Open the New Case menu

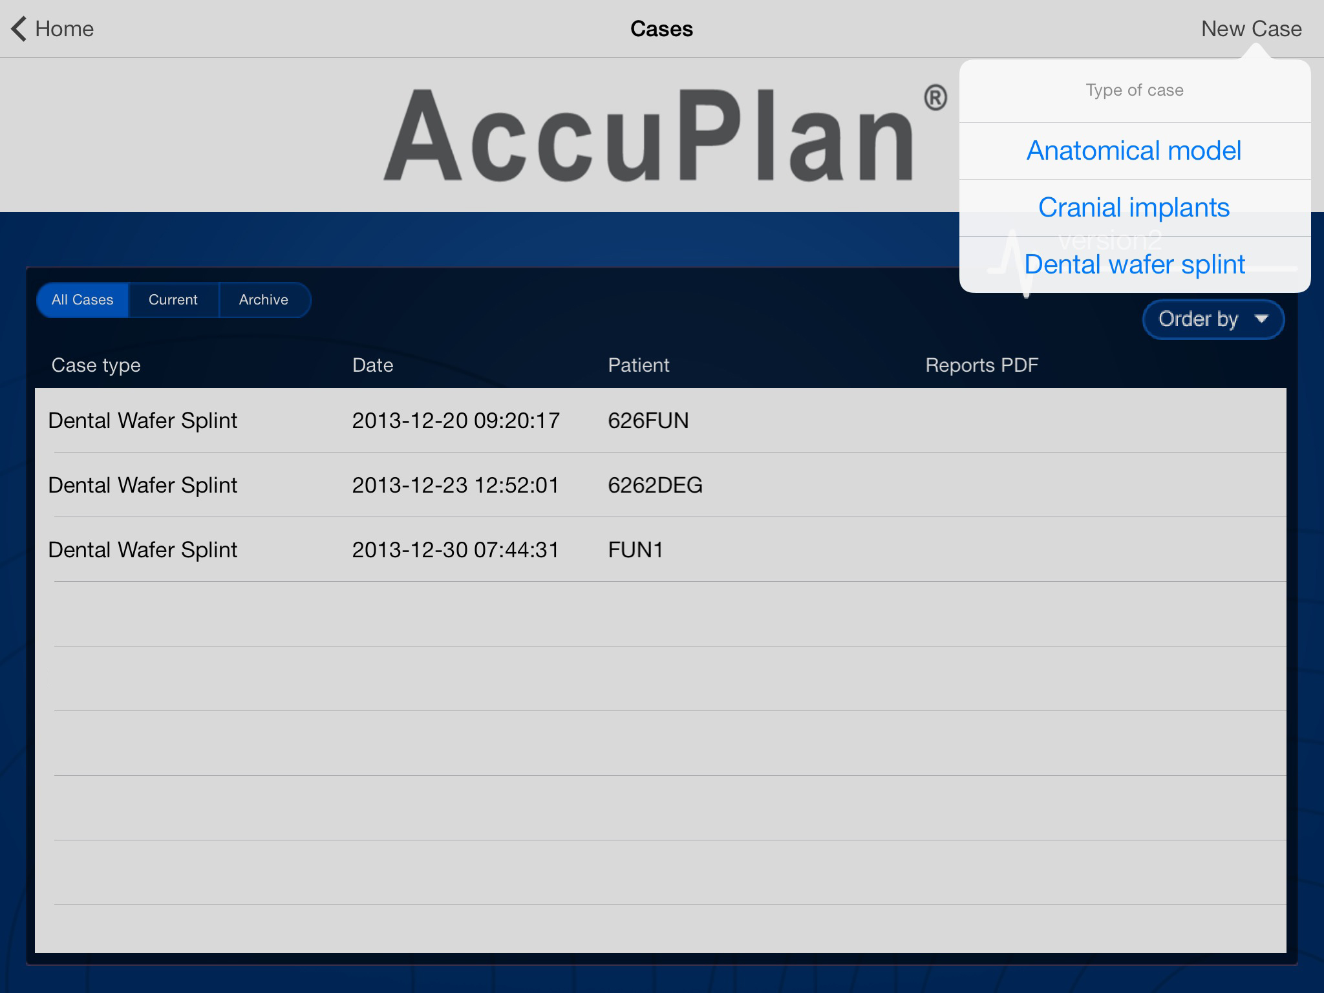(1251, 29)
